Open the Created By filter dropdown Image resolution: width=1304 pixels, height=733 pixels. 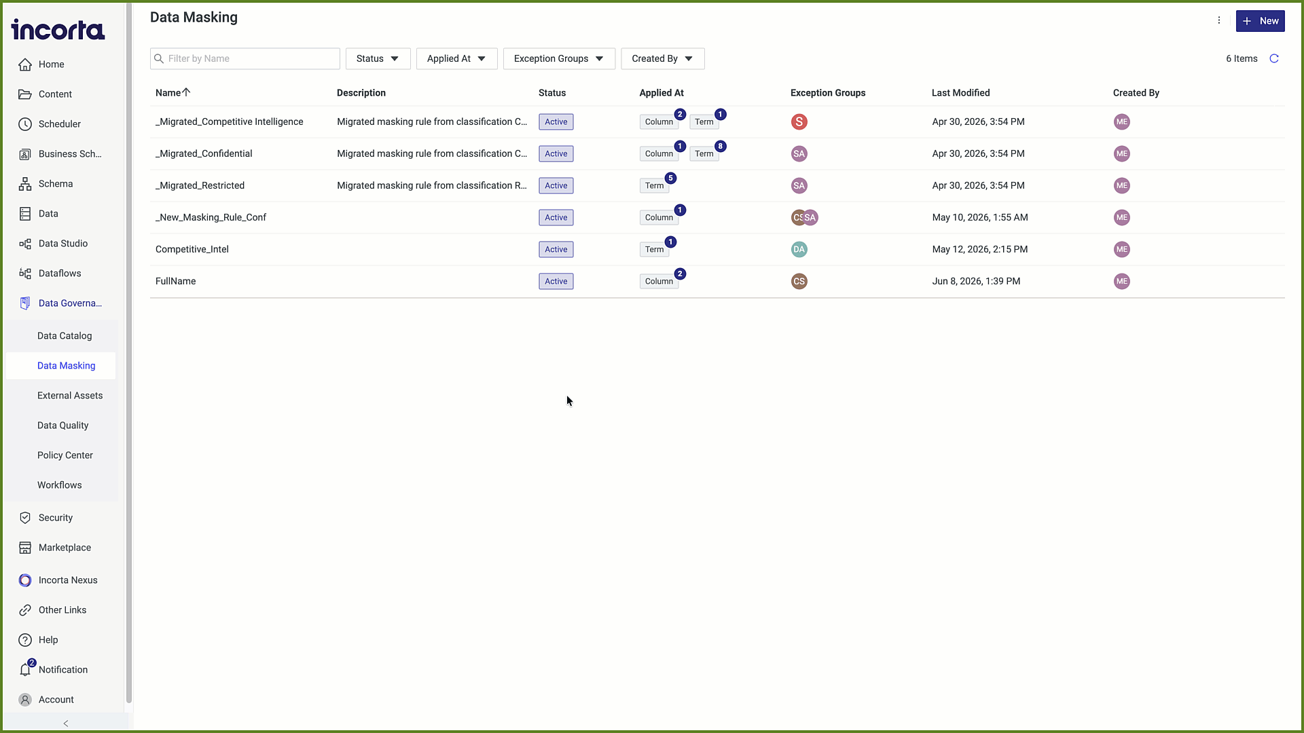662,58
